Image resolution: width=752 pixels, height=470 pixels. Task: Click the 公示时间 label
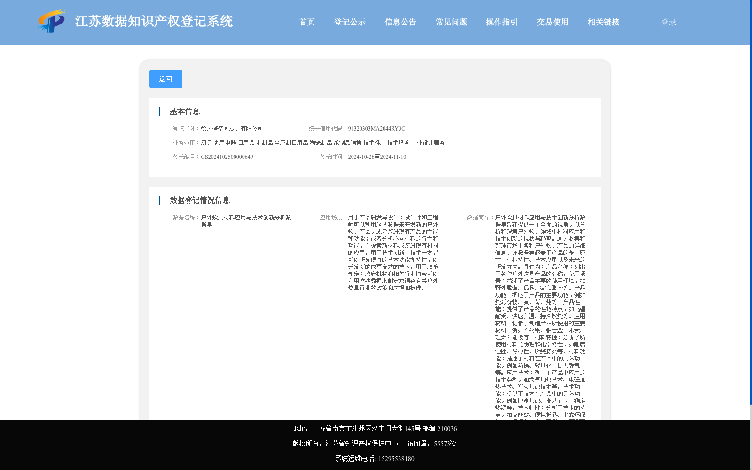334,157
